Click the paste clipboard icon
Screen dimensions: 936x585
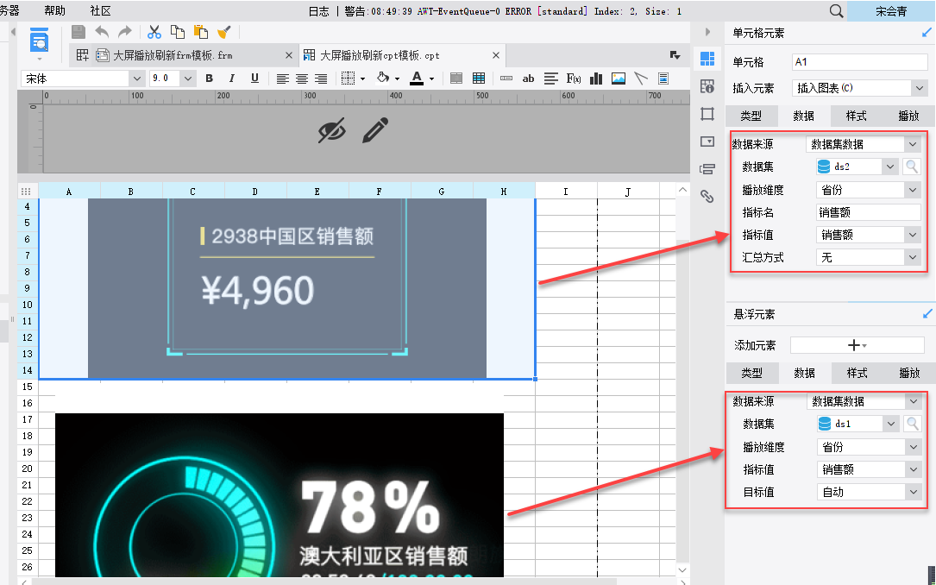[x=200, y=32]
